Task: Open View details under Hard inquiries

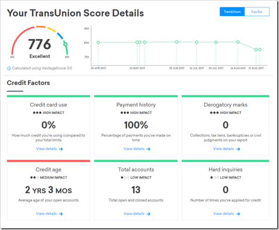Action: [227, 213]
